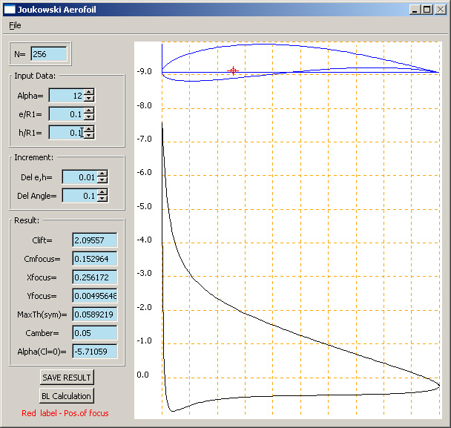Click the Joukowski Aerofoil window icon

(10, 10)
